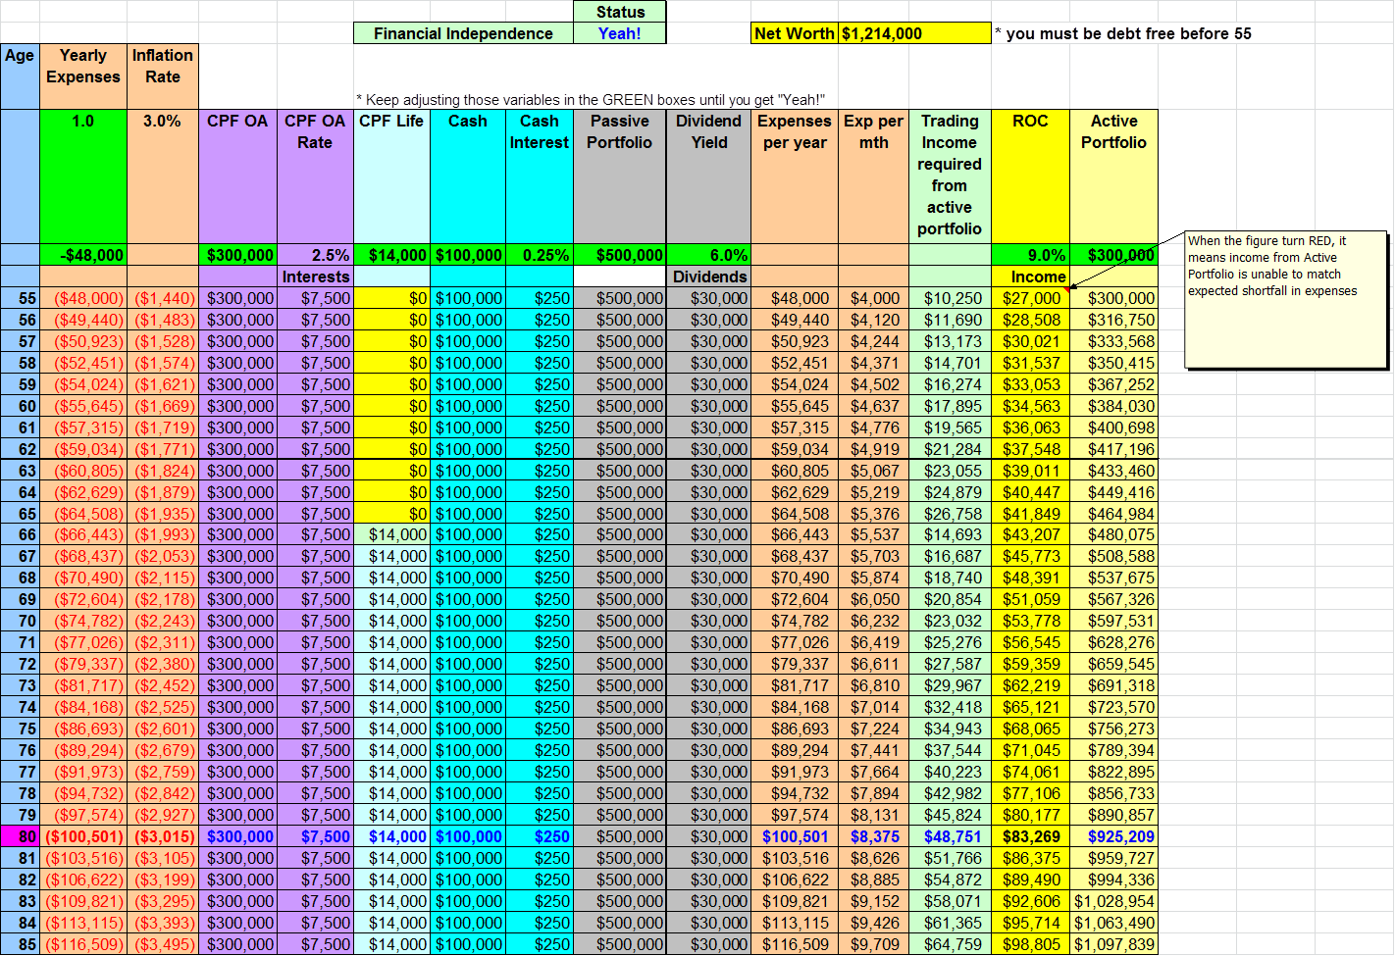Click the Dividend Yield 6.0% cell
The width and height of the screenshot is (1395, 956).
pos(709,255)
